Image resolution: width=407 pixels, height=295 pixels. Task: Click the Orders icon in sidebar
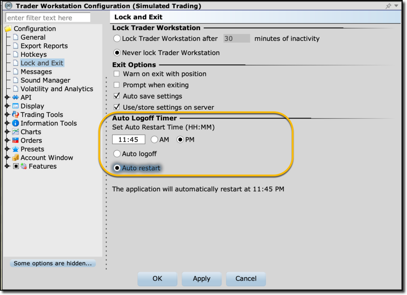click(x=16, y=140)
